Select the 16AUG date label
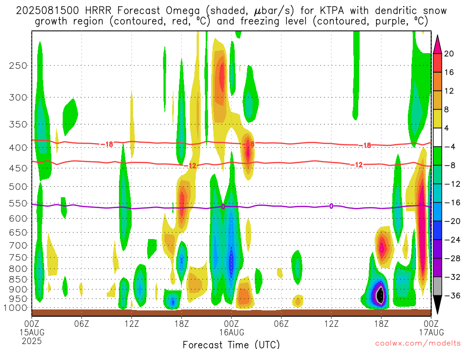Viewport: 465px width, 349px height. pos(232,332)
